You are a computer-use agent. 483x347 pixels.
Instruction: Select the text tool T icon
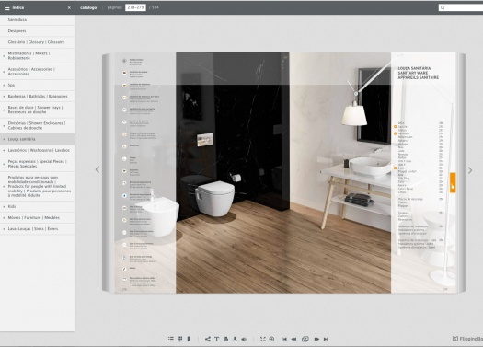[x=216, y=339]
